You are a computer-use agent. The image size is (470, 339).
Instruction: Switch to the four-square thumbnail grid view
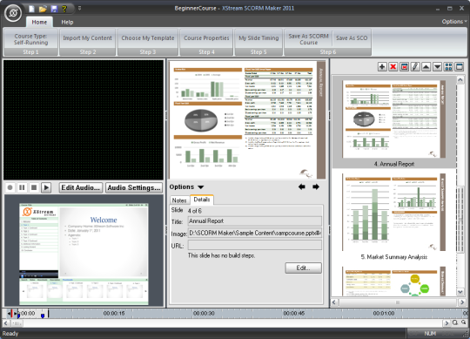pyautogui.click(x=448, y=66)
